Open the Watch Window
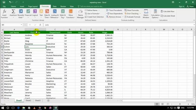 pyautogui.click(x=146, y=14)
